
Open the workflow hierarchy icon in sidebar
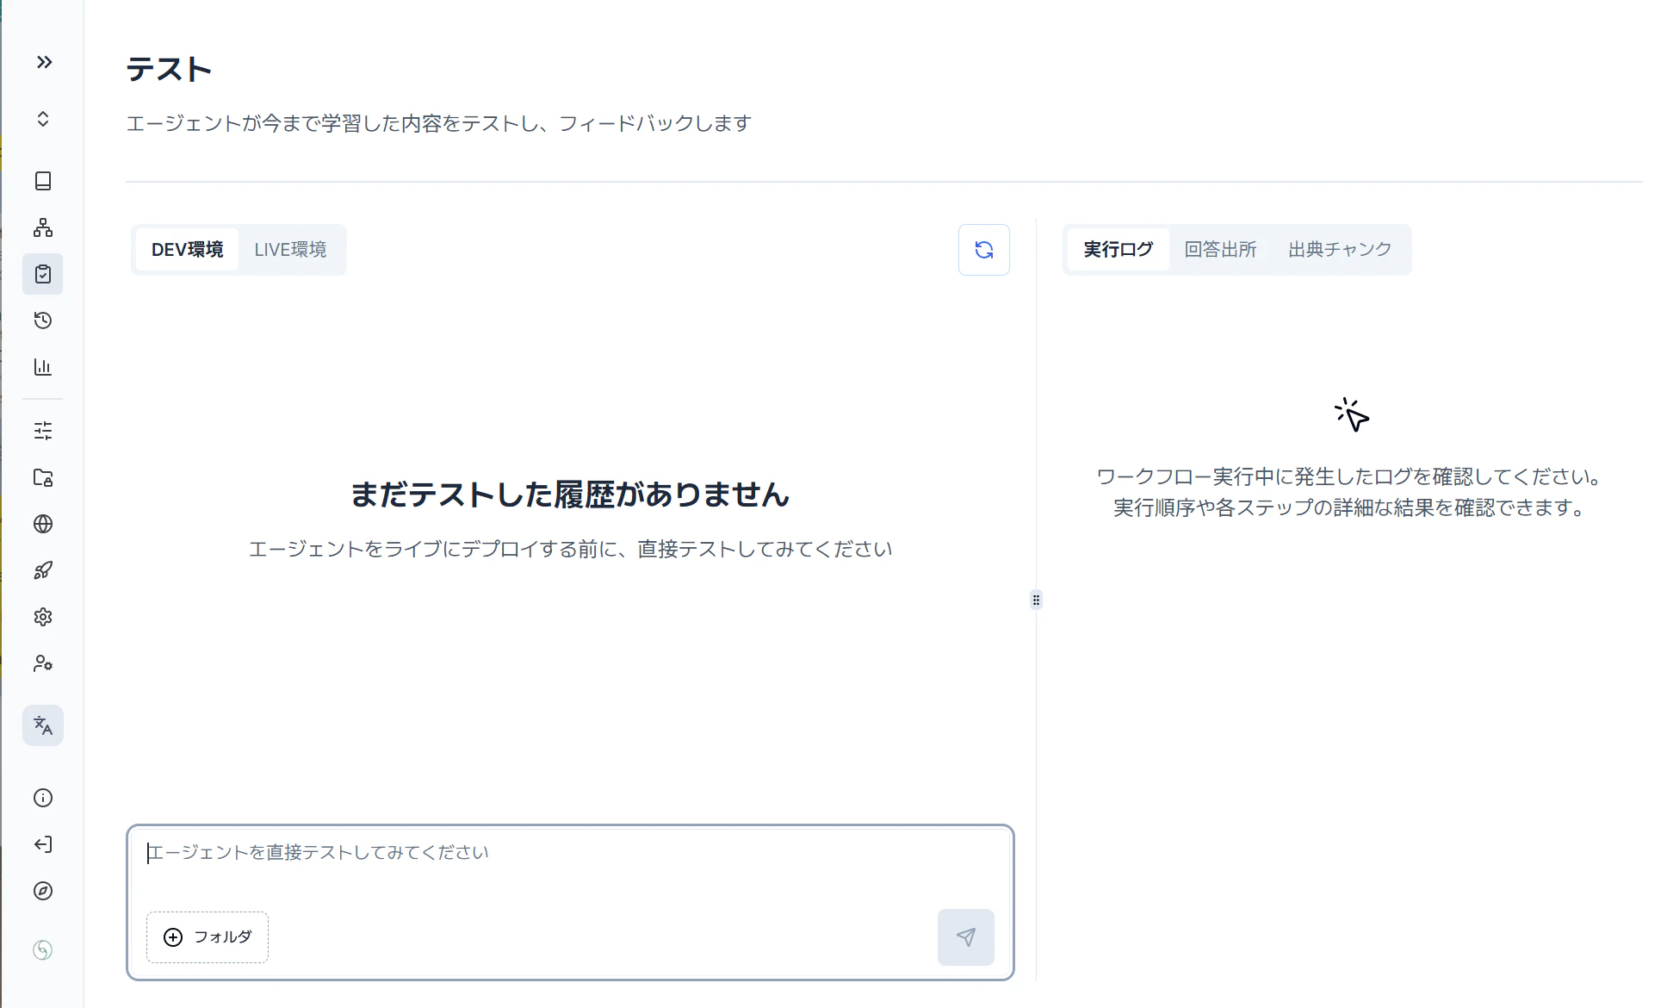point(43,227)
